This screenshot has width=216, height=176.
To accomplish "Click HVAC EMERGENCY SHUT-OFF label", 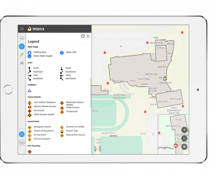I will tap(174, 110).
